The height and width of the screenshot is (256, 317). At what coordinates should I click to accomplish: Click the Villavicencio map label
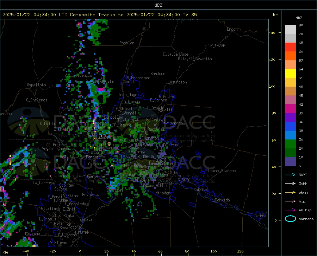[x=78, y=75]
